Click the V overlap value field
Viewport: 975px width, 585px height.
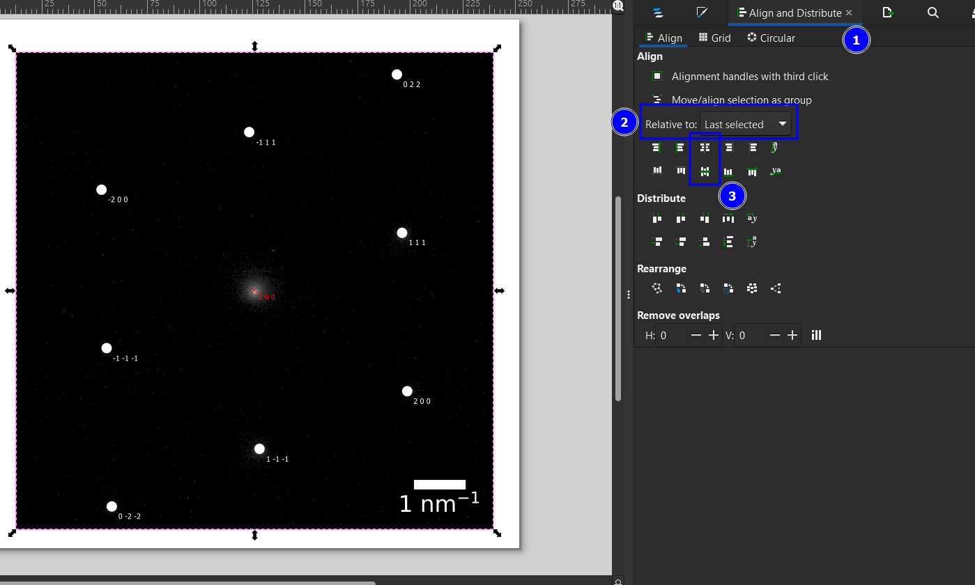tap(751, 335)
